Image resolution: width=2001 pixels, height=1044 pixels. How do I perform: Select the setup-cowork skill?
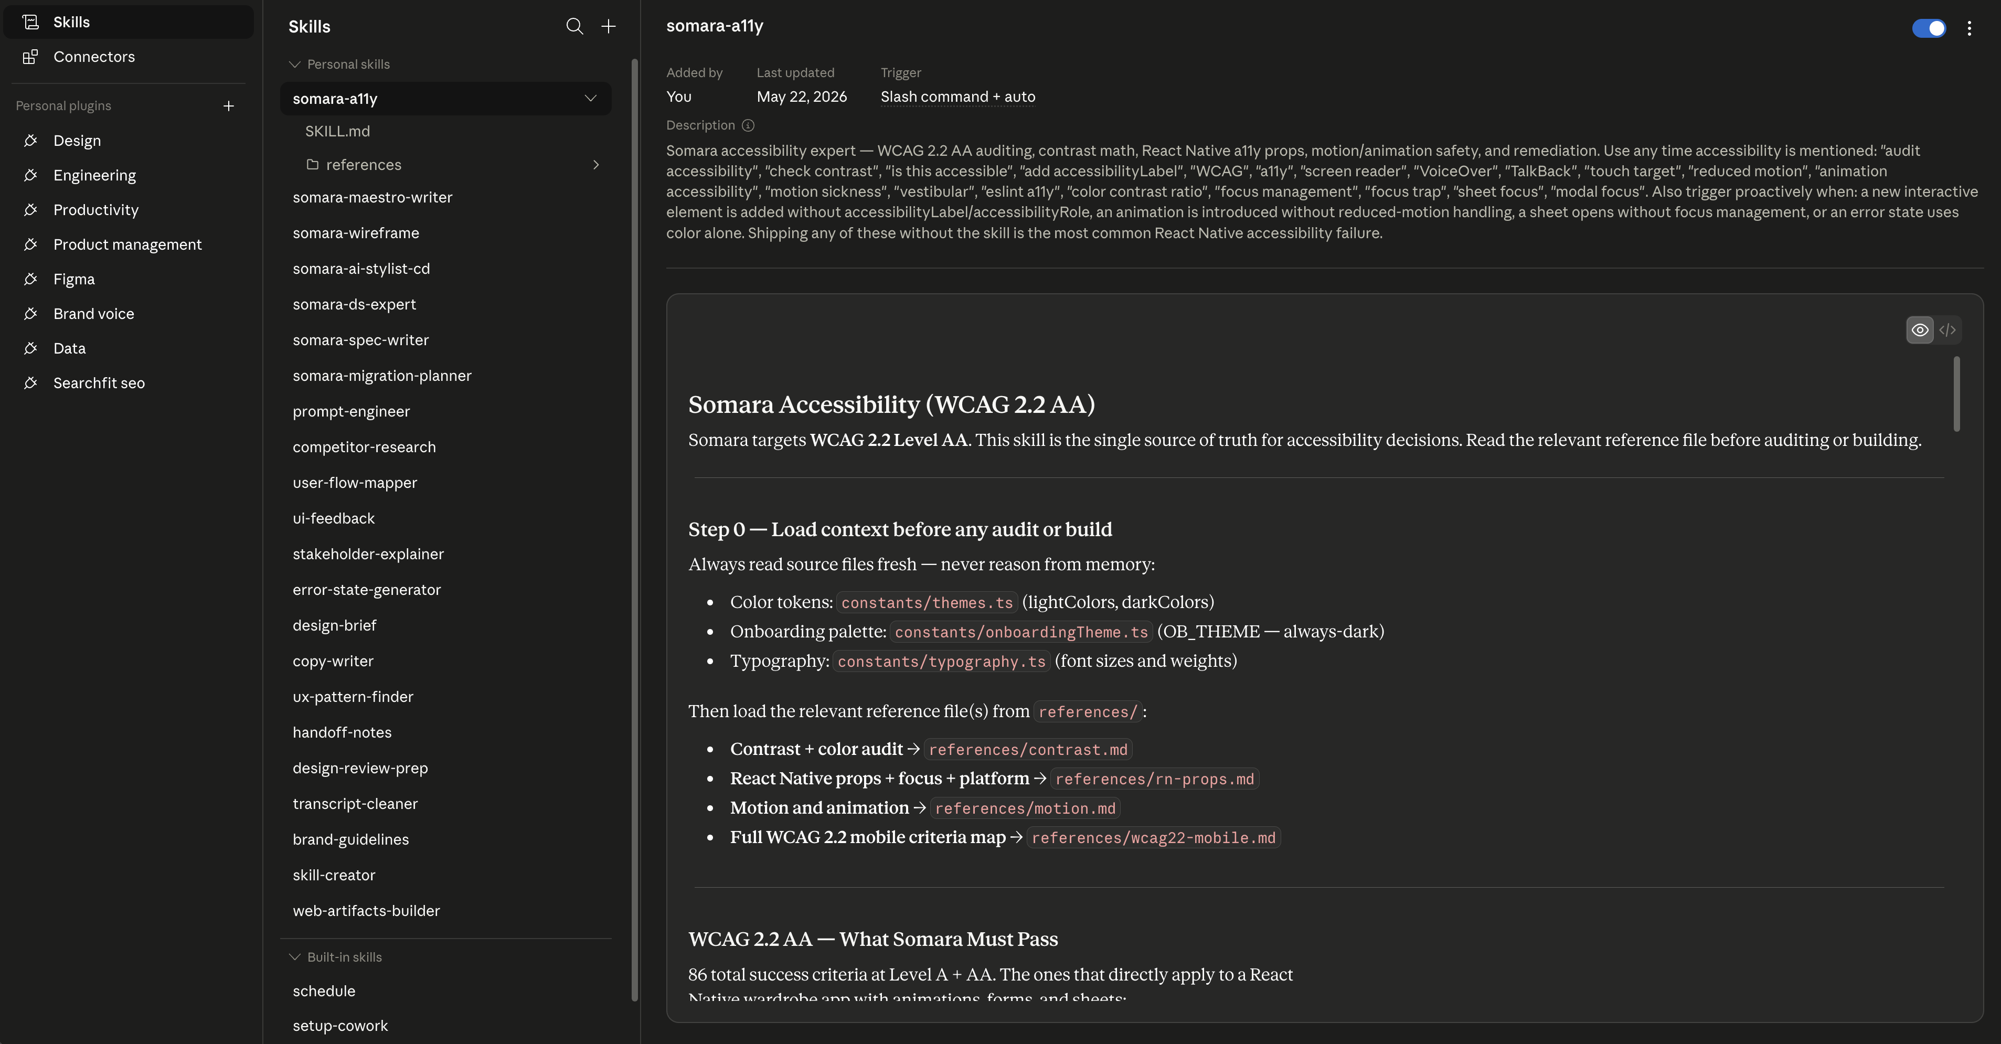446,1026
